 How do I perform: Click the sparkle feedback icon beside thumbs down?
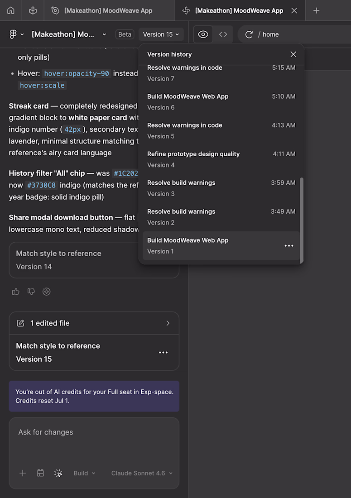pyautogui.click(x=46, y=292)
